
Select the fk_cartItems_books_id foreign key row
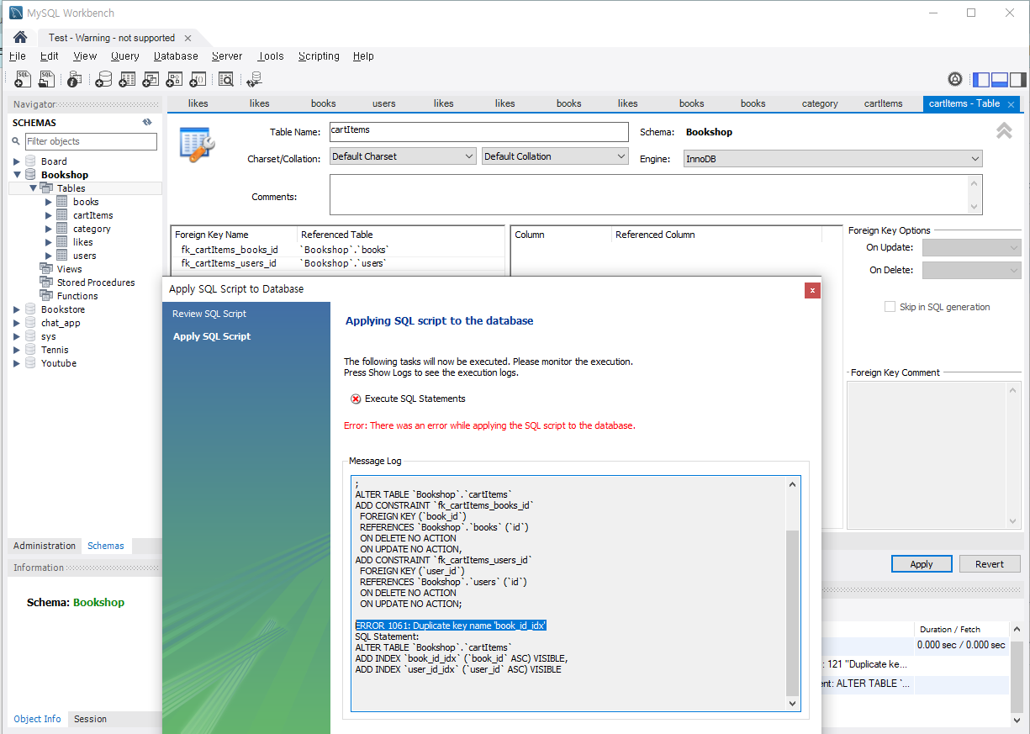338,250
